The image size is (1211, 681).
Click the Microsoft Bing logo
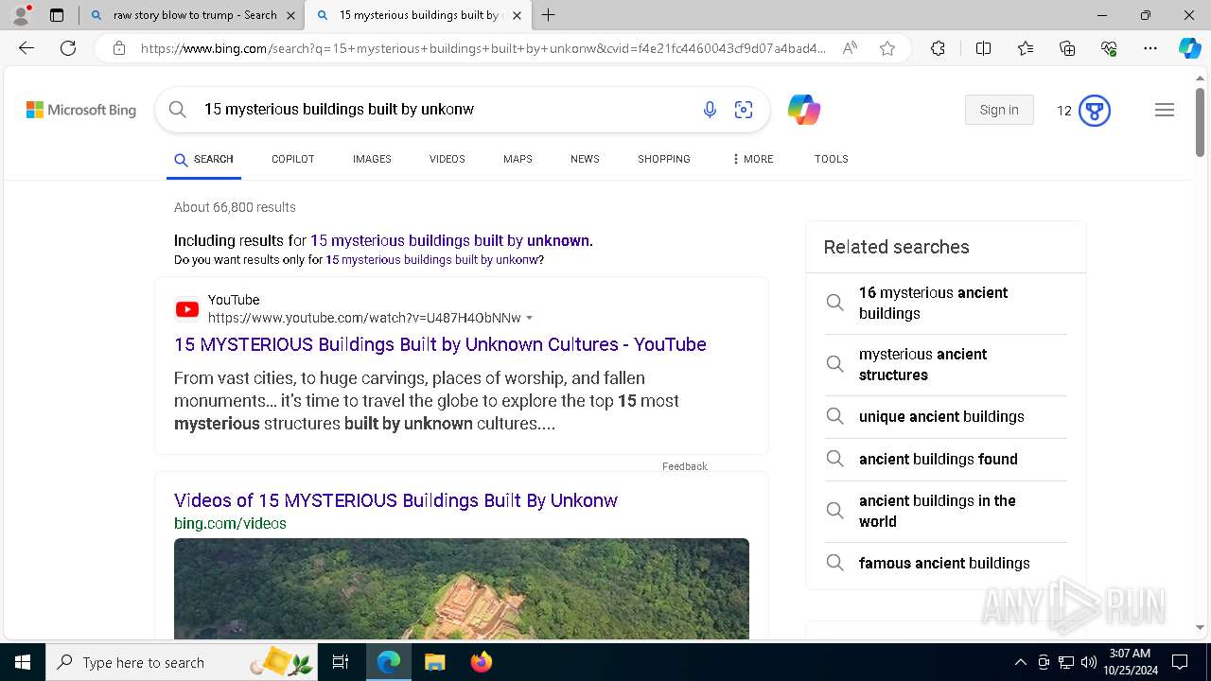tap(81, 111)
